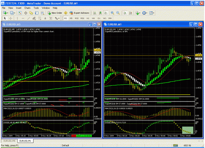This screenshot has width=205, height=148.
Task: Click the '68/1 kb' traffic status text
Action: (x=187, y=145)
